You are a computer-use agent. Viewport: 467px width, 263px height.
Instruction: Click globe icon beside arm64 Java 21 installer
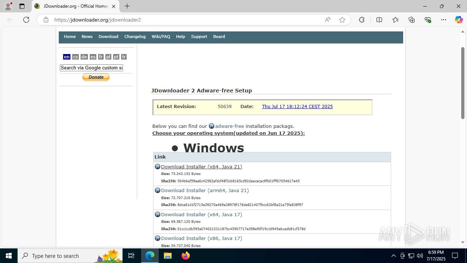(x=158, y=190)
